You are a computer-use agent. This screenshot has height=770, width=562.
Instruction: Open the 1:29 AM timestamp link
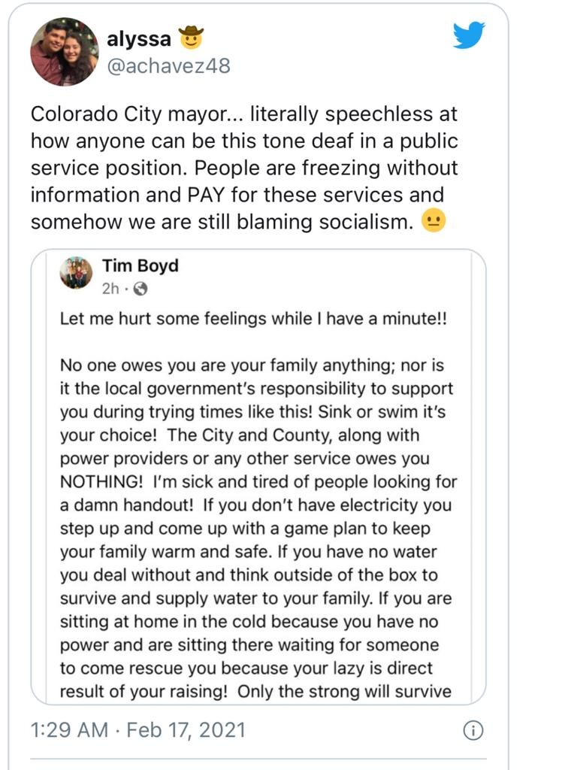[69, 730]
